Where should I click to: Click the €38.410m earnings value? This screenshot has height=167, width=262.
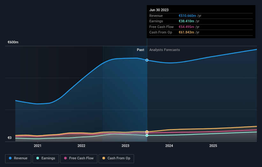click(186, 21)
